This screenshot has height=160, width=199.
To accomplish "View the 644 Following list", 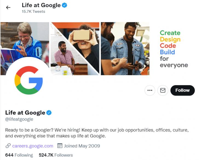I will [x=19, y=155].
